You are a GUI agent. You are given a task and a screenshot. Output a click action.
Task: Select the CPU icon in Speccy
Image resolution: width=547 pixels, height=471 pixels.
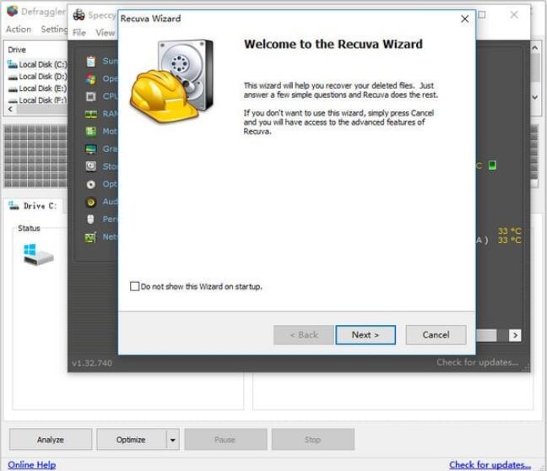[x=90, y=96]
